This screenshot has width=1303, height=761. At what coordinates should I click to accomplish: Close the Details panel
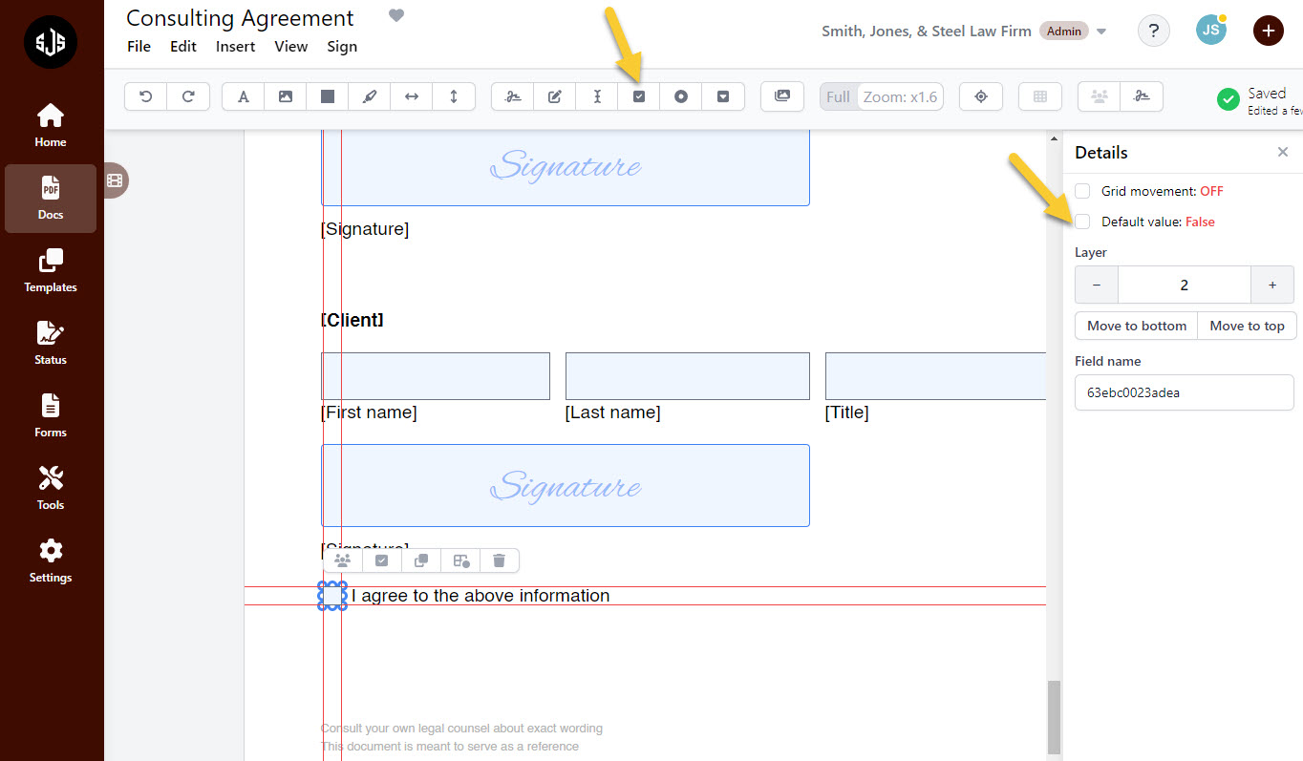(1283, 152)
